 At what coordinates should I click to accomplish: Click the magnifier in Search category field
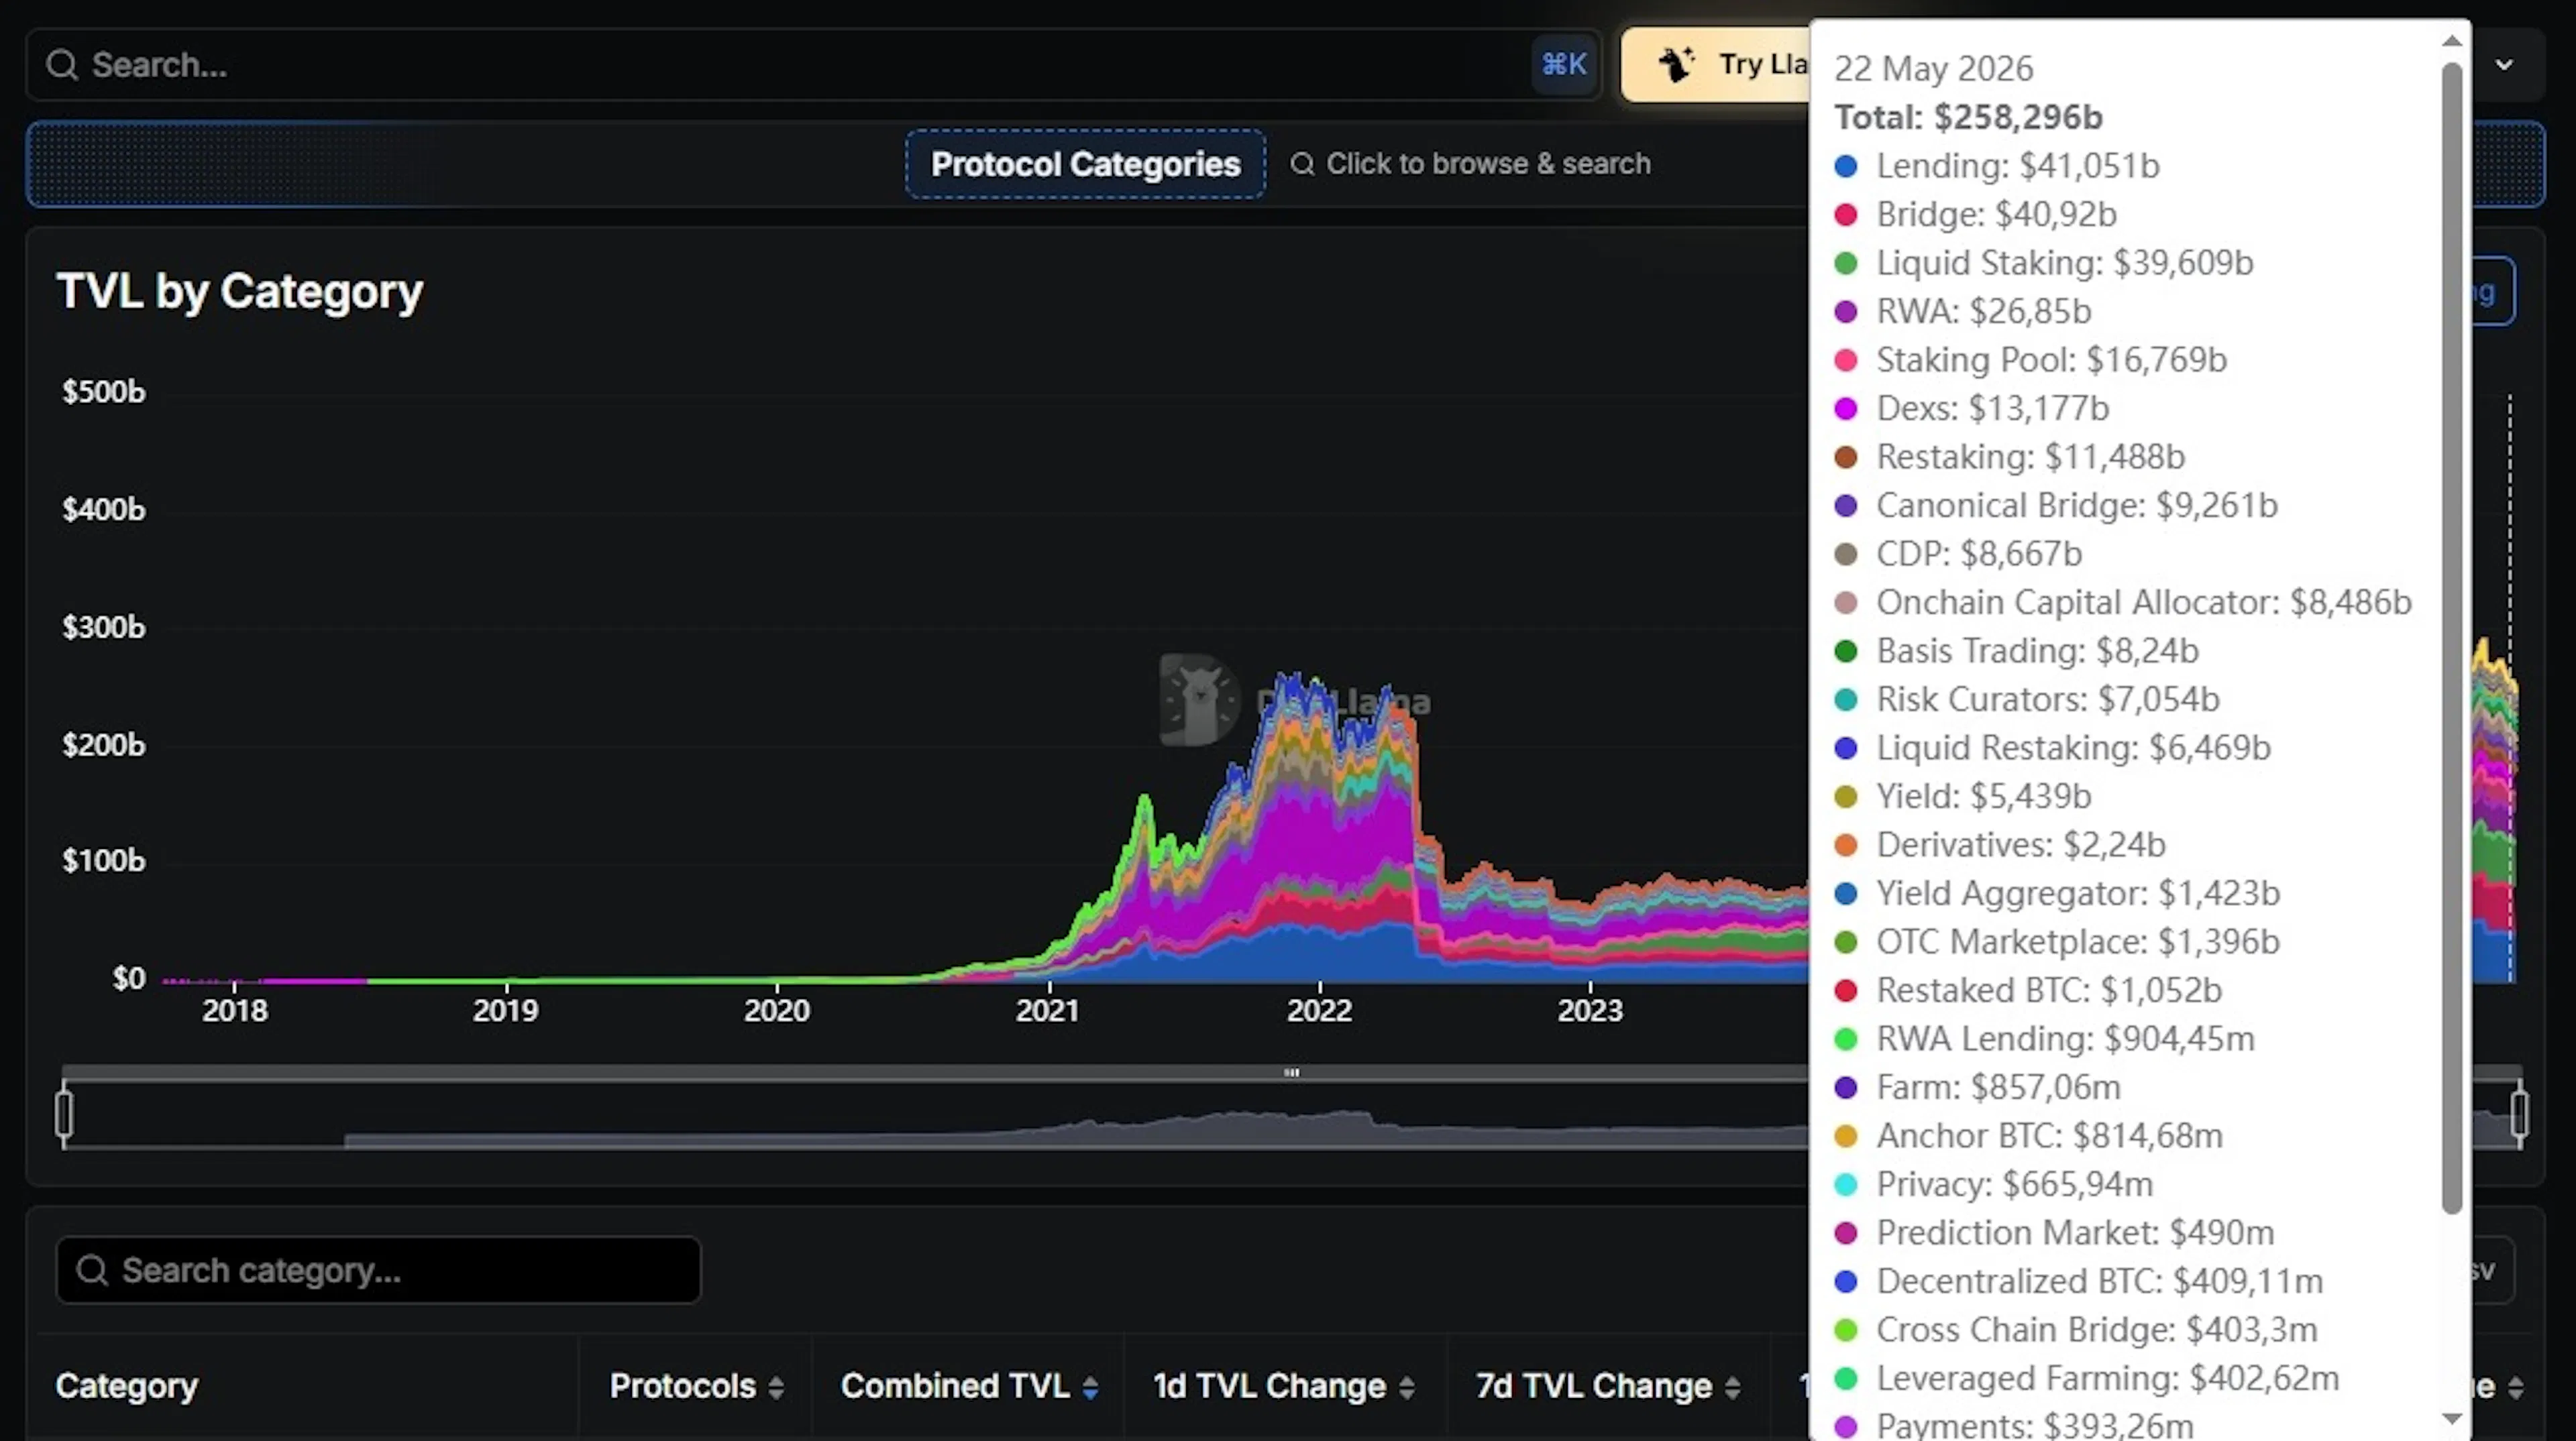pyautogui.click(x=92, y=1270)
